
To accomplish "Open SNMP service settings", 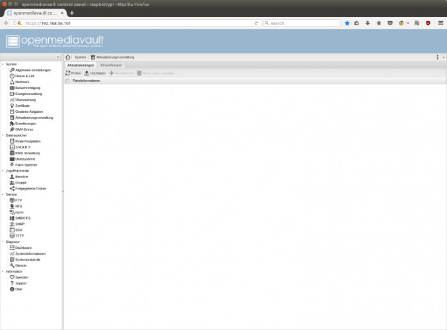I will point(17,224).
